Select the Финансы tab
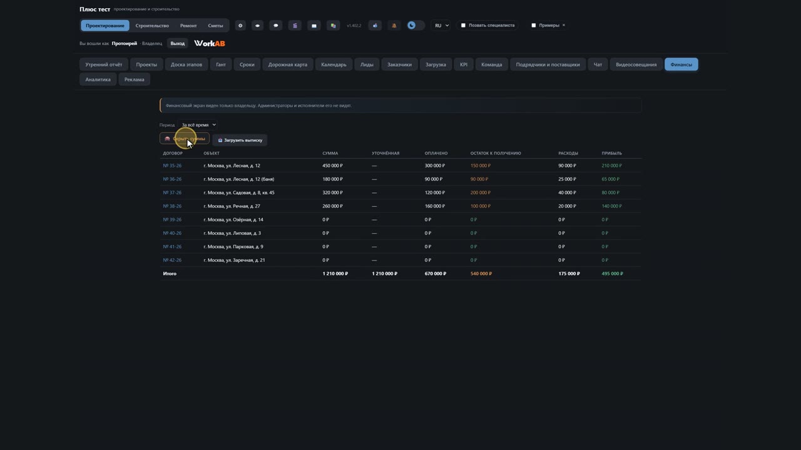The width and height of the screenshot is (801, 450). pyautogui.click(x=681, y=64)
